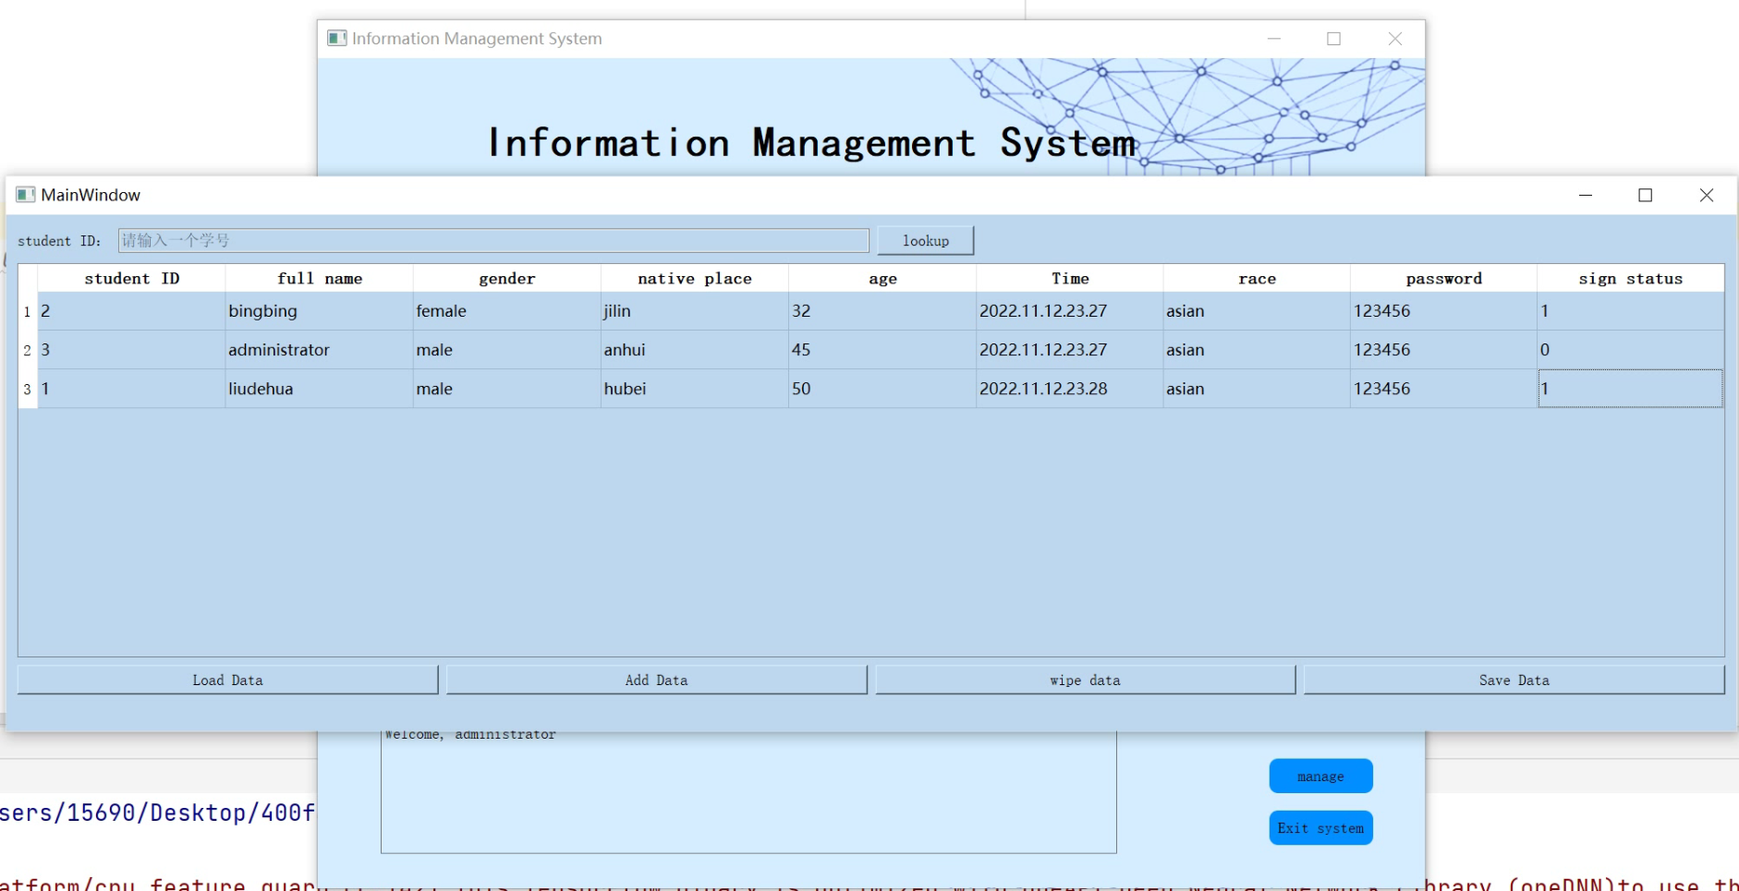Viewport: 1739px width, 891px height.
Task: Select the administrator name cell
Action: click(319, 350)
